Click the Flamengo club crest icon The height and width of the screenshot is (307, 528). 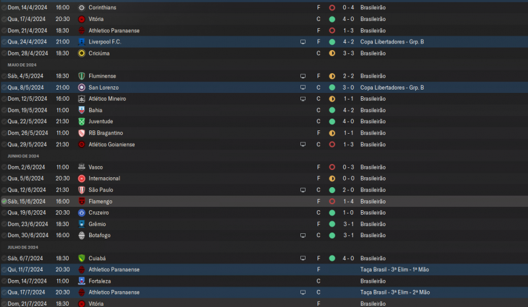tap(81, 201)
